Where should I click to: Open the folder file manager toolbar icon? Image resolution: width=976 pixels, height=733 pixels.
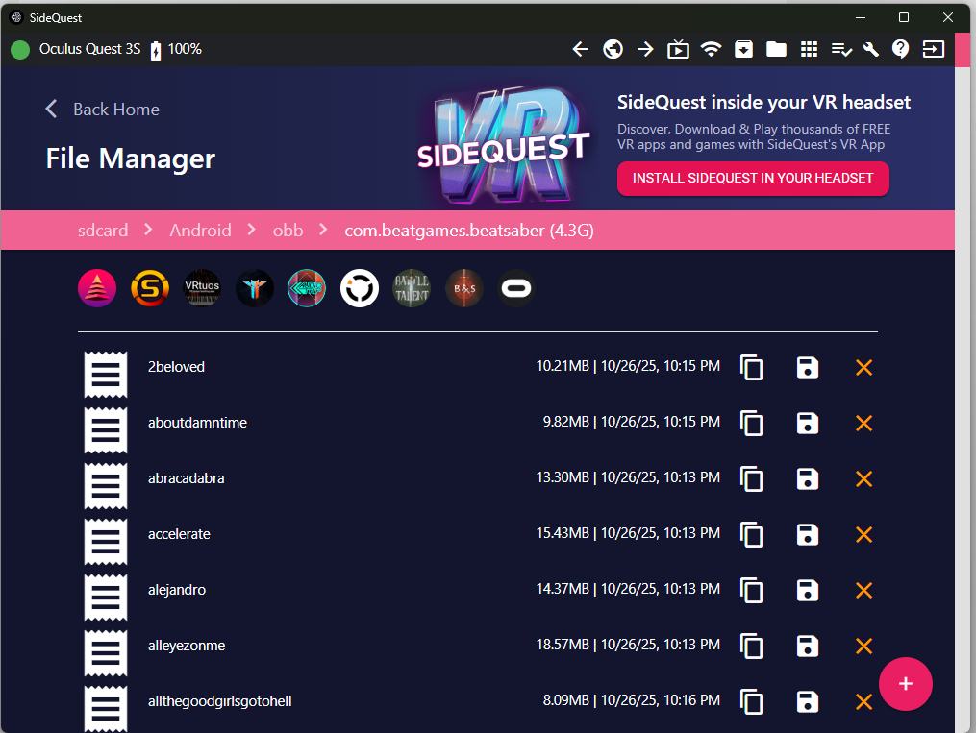776,49
